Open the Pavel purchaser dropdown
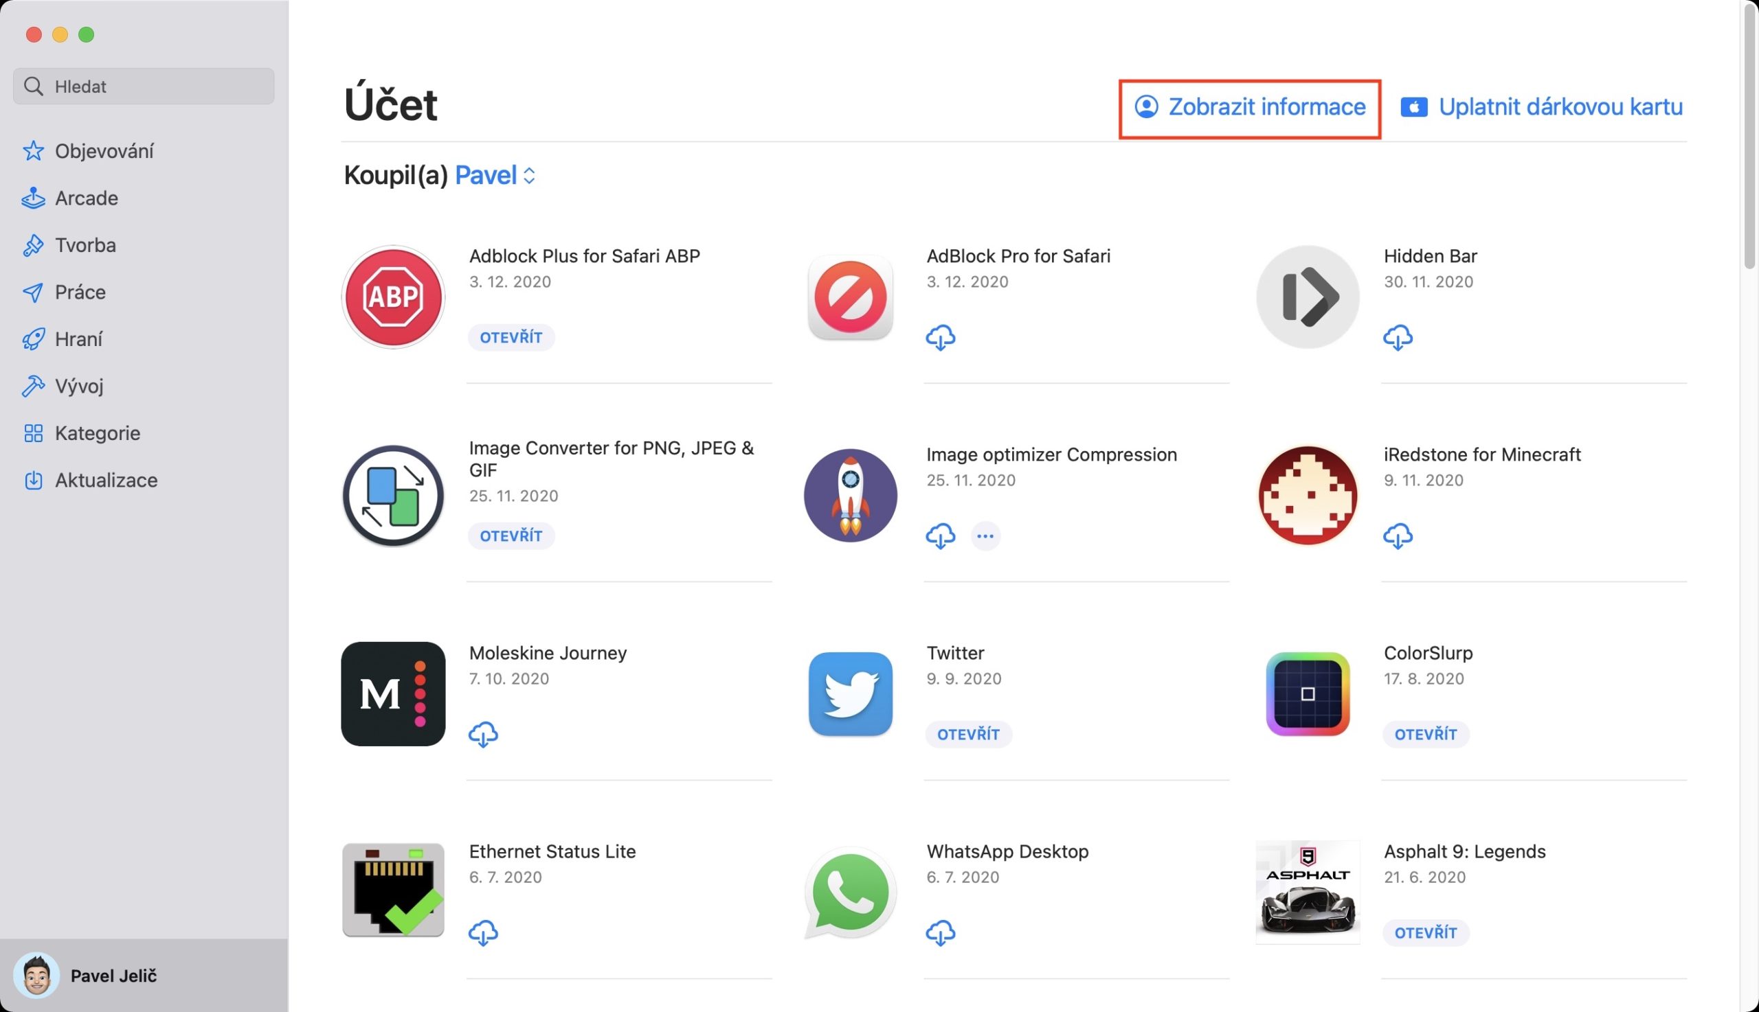The width and height of the screenshot is (1759, 1012). click(x=495, y=175)
